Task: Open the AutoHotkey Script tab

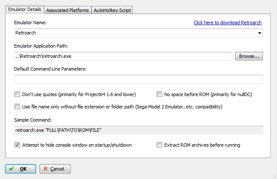Action: click(x=112, y=10)
